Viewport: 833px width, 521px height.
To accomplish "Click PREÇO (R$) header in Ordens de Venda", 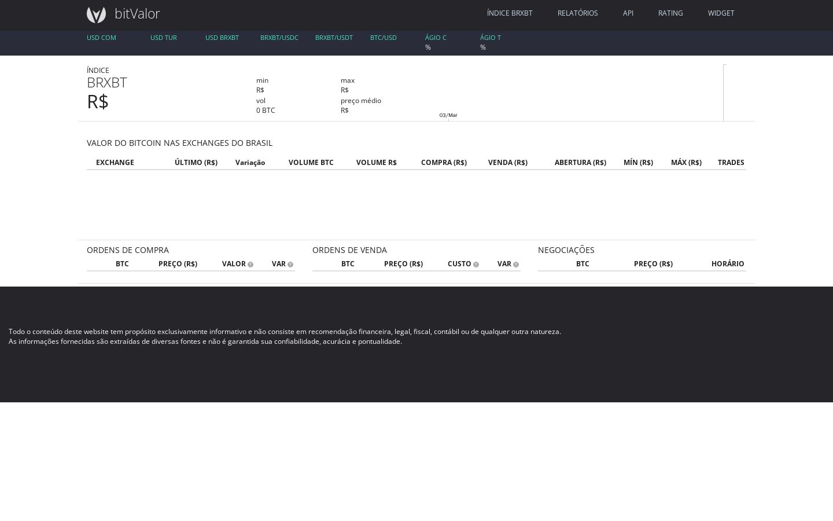I will tap(403, 264).
